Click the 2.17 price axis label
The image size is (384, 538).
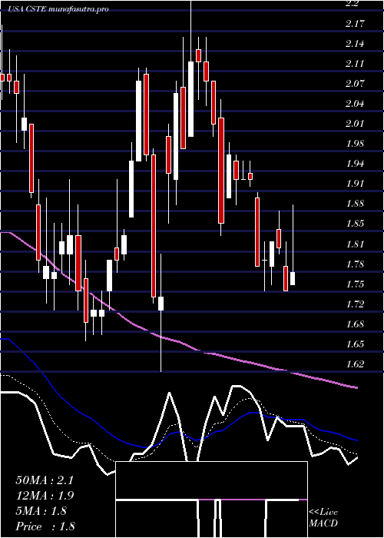point(355,24)
